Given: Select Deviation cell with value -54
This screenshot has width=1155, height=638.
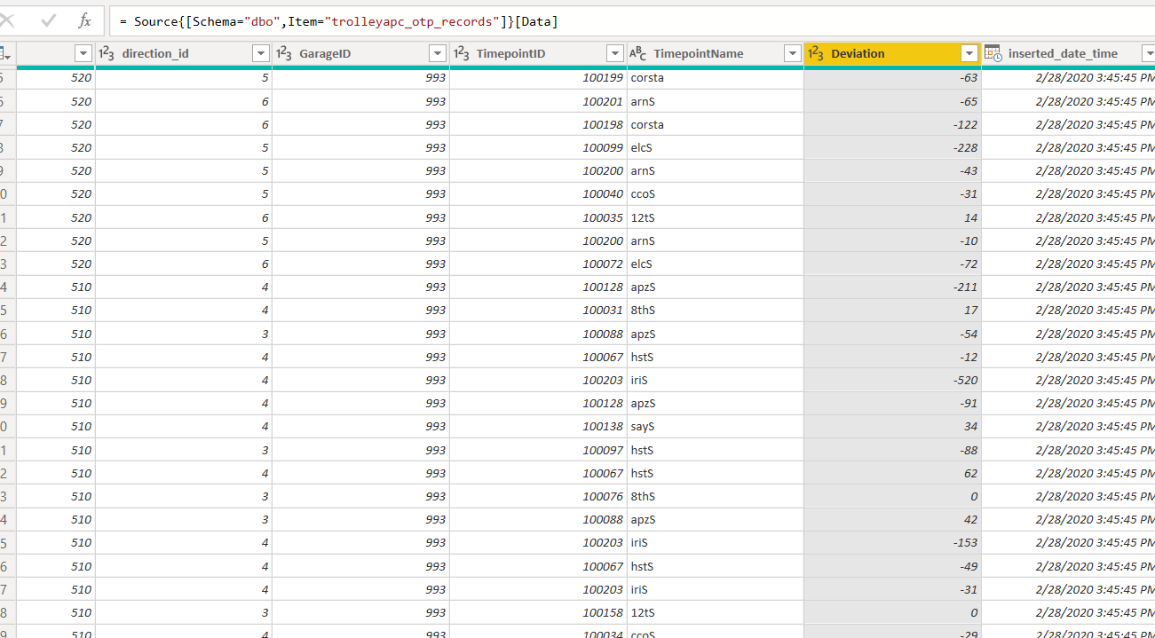Looking at the screenshot, I should tap(892, 334).
